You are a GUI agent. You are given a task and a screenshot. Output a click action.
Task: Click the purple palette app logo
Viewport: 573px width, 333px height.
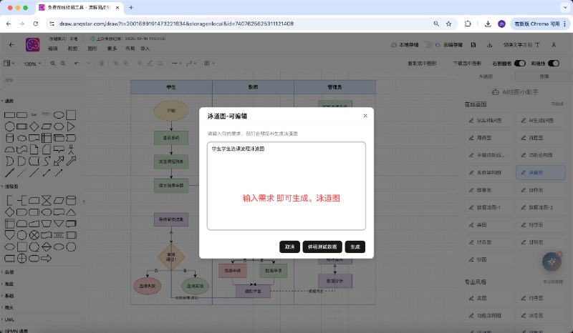32,44
